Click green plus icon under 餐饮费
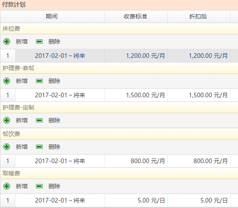 coord(7,147)
